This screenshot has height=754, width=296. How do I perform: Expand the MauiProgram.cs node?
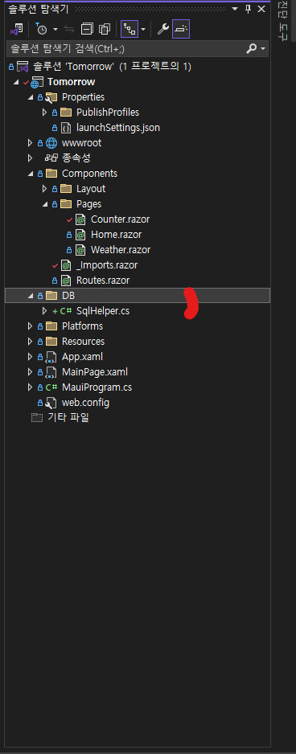point(31,387)
